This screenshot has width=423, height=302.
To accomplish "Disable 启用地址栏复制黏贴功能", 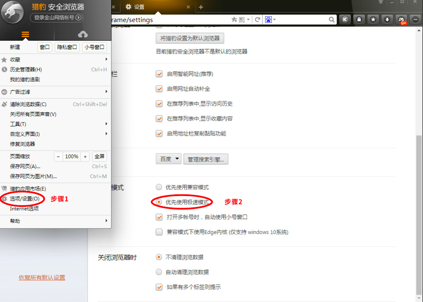I will coord(159,133).
